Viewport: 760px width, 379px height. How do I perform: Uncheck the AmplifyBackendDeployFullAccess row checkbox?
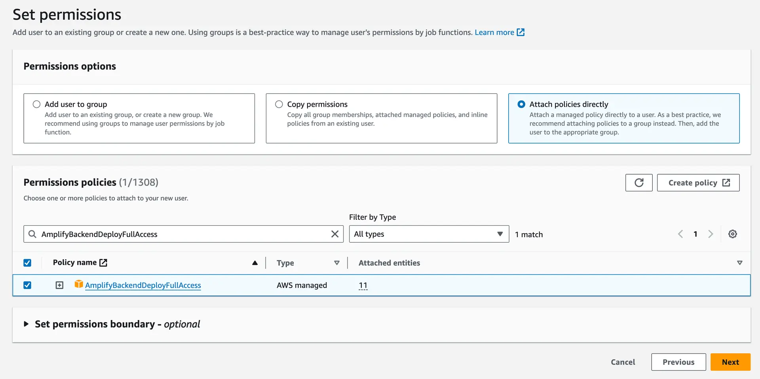pyautogui.click(x=27, y=285)
